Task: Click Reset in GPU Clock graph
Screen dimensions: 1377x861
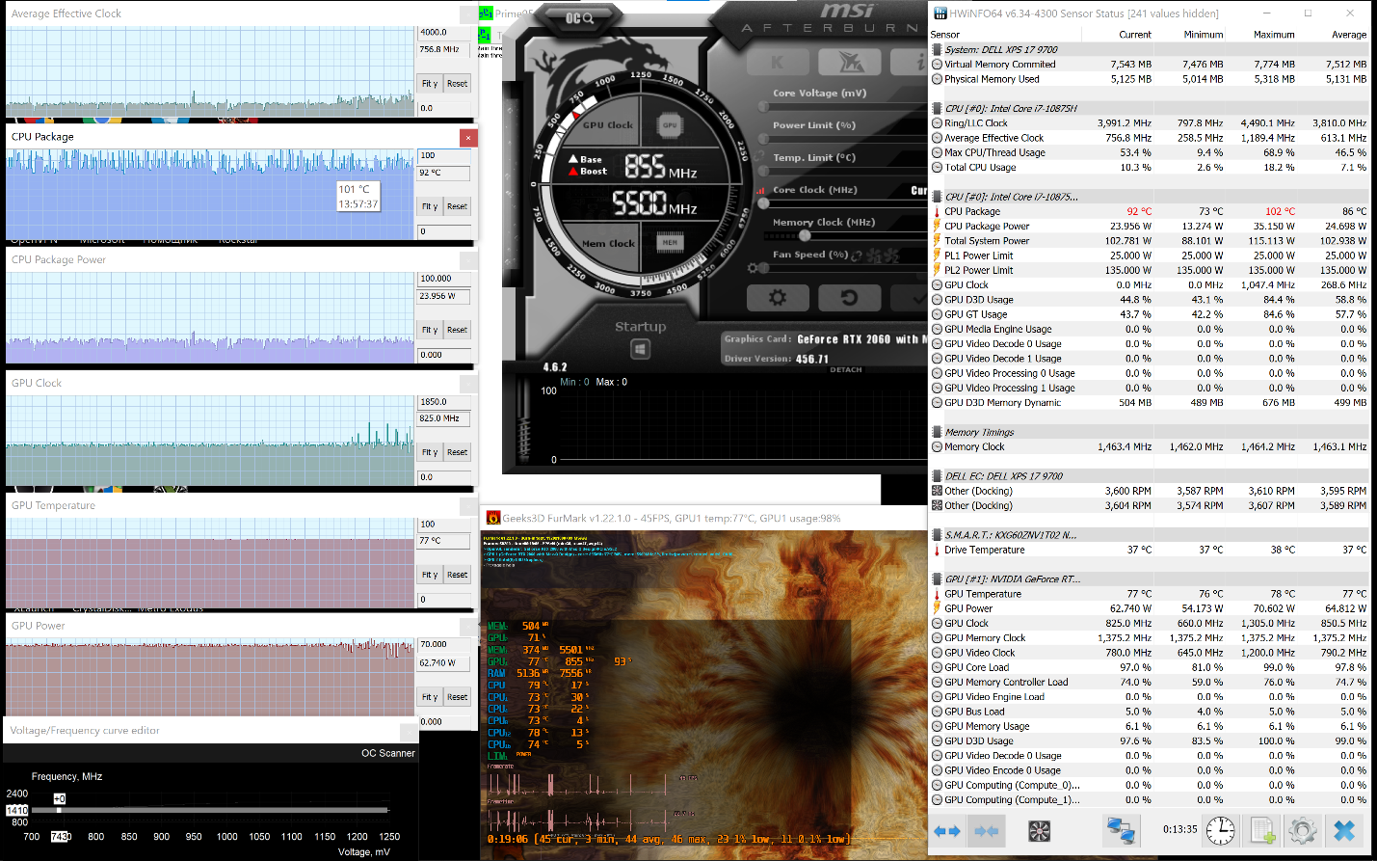Action: tap(458, 452)
